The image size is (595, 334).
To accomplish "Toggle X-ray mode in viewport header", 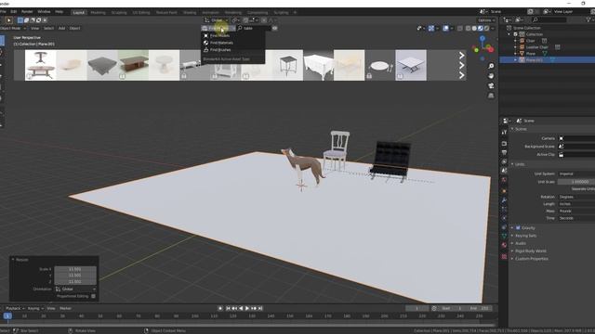I will [460, 28].
